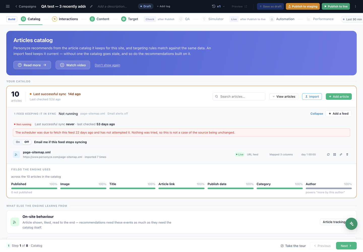The image size is (363, 252).
Task: Edit the campaign name pencil icon
Action: [x=91, y=6]
